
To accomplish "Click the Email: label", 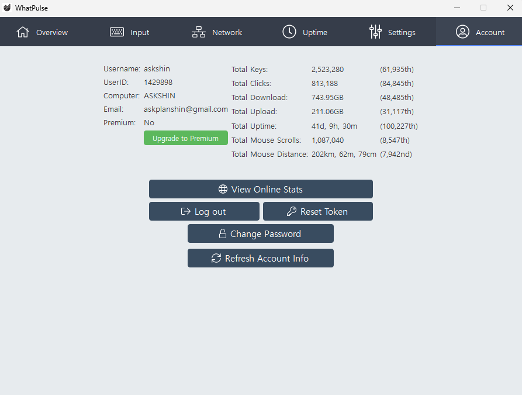I will [113, 109].
